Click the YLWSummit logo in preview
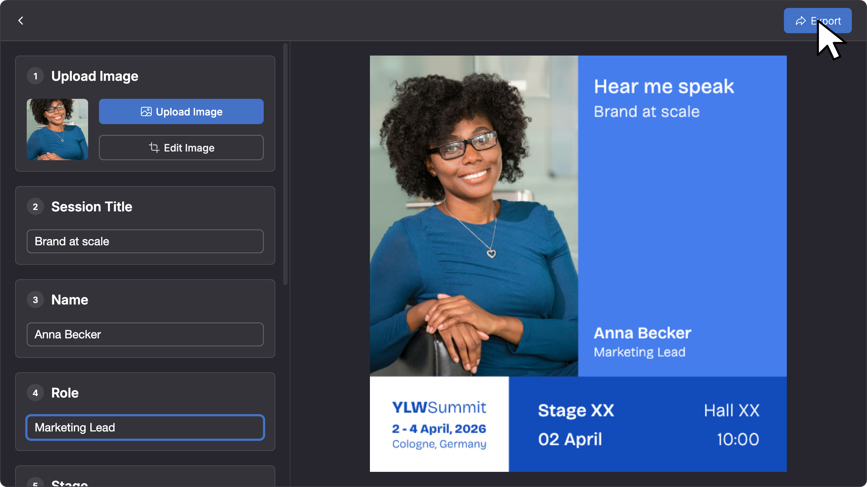 (439, 408)
